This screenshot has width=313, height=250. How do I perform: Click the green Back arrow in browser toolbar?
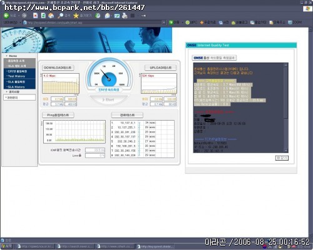click(6, 16)
